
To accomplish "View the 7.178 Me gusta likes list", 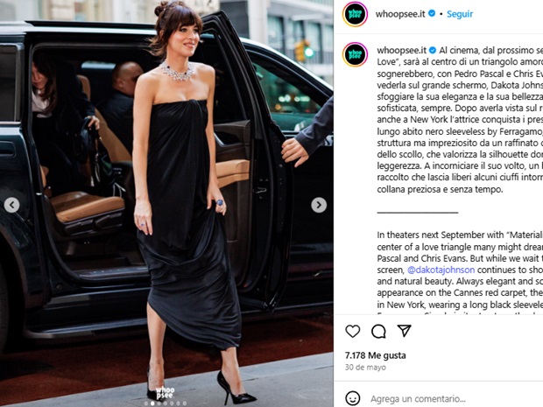I will [x=375, y=355].
